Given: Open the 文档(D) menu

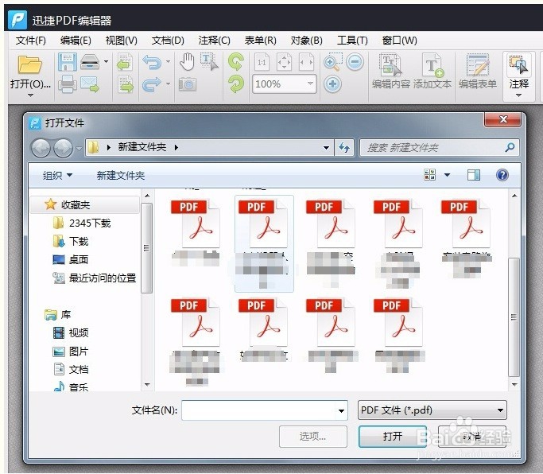Looking at the screenshot, I should [168, 41].
